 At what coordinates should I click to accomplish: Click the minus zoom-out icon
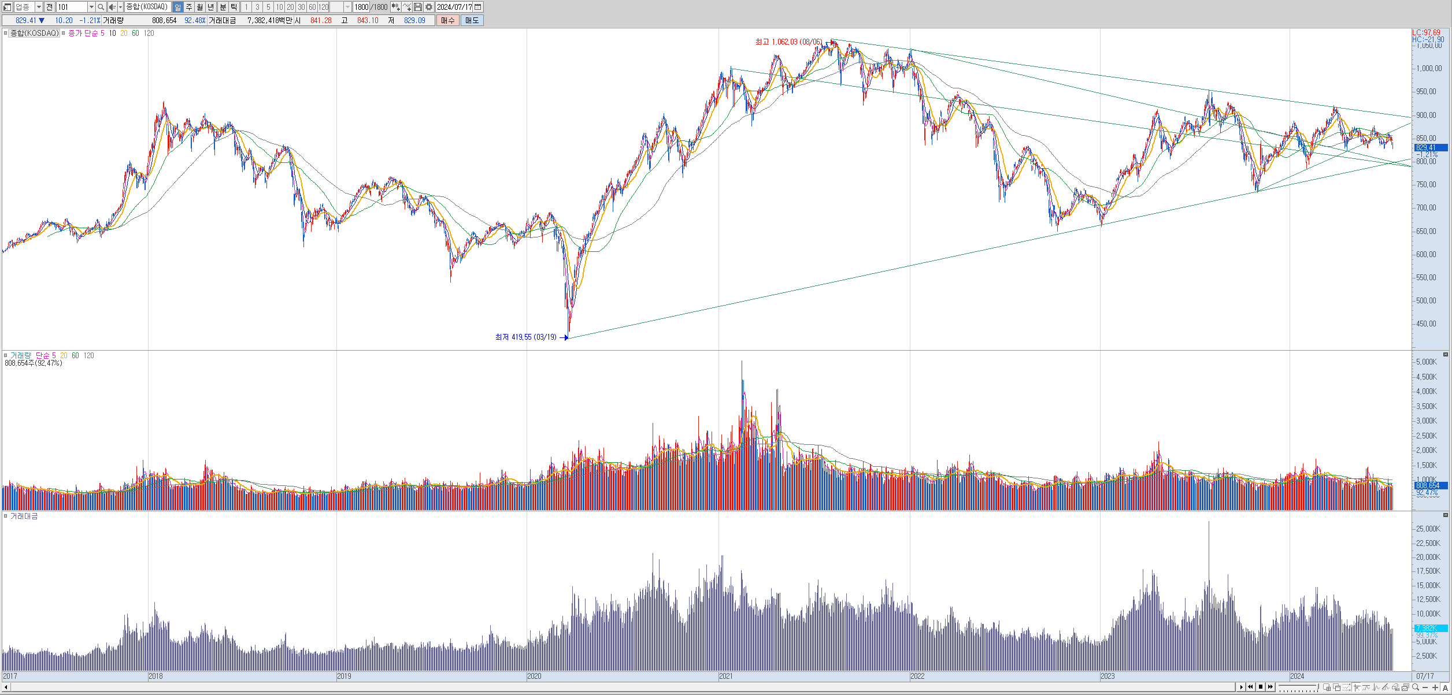(x=1425, y=687)
